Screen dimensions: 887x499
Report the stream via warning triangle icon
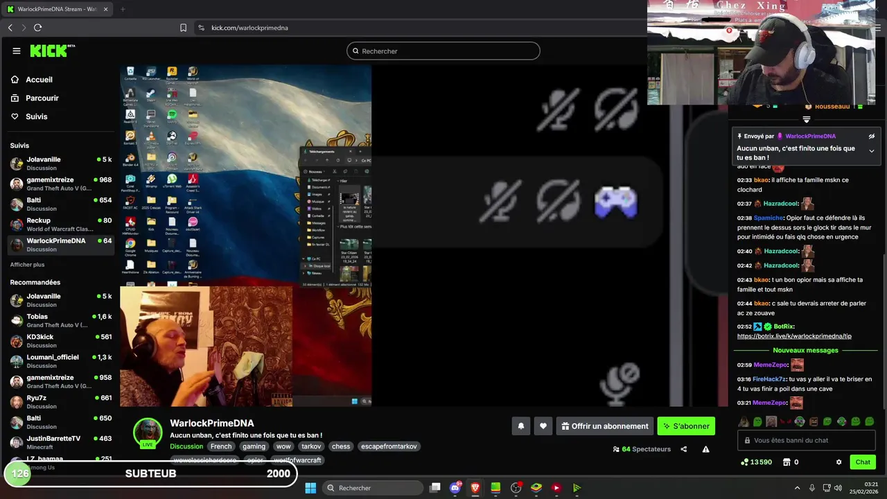click(x=705, y=449)
